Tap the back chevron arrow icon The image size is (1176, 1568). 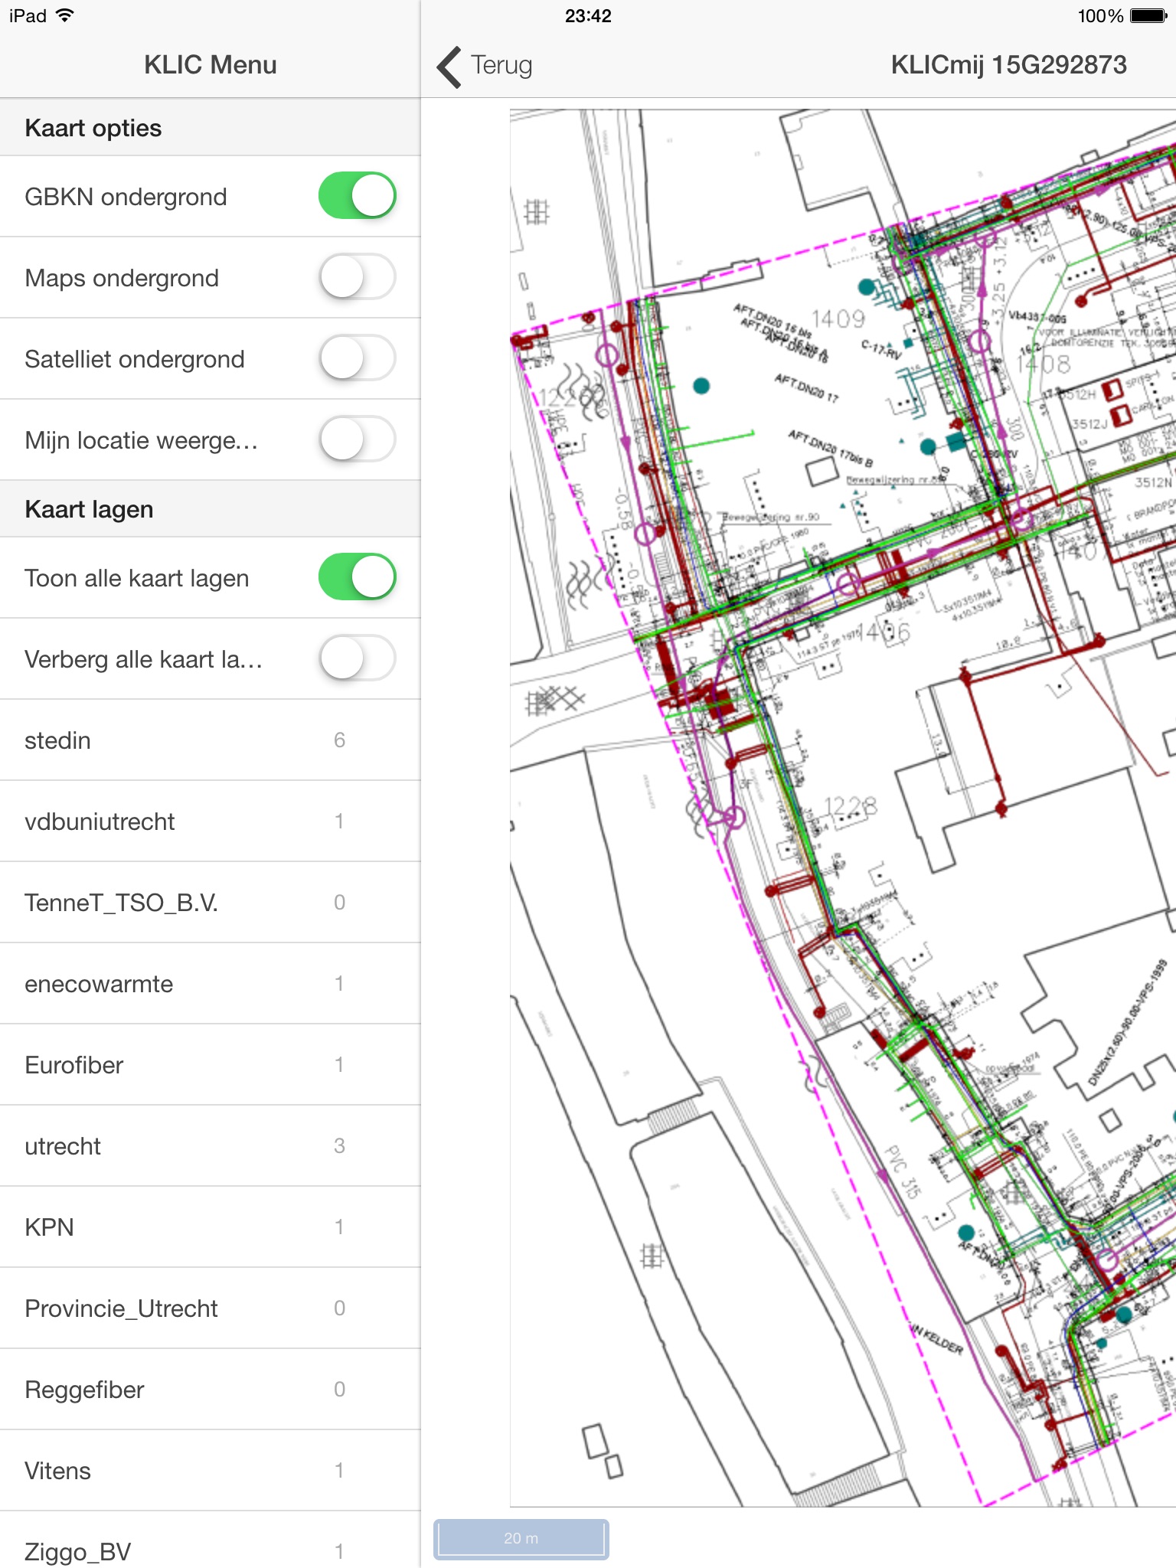[449, 67]
